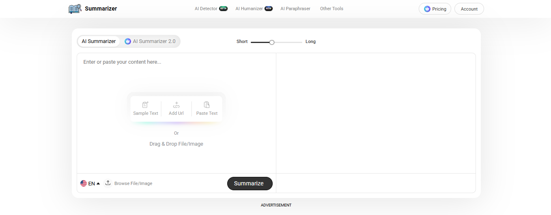Click the Summarizer brand name
This screenshot has width=551, height=215.
point(101,9)
